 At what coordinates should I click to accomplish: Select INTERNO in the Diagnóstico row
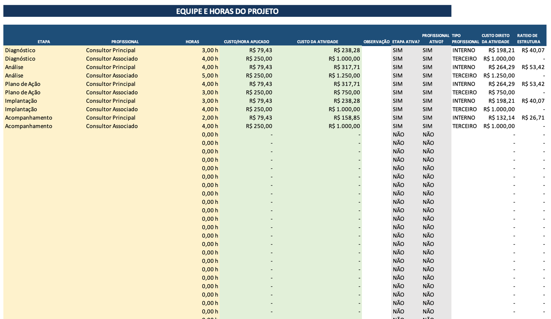point(464,50)
